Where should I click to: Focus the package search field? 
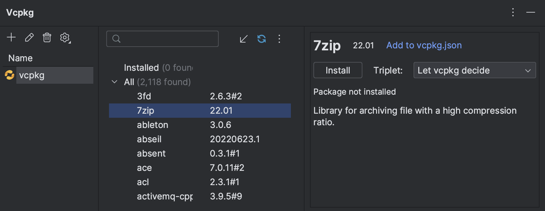click(x=162, y=39)
